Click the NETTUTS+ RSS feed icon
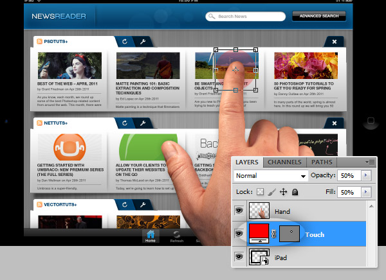The image size is (386, 280). coord(39,123)
